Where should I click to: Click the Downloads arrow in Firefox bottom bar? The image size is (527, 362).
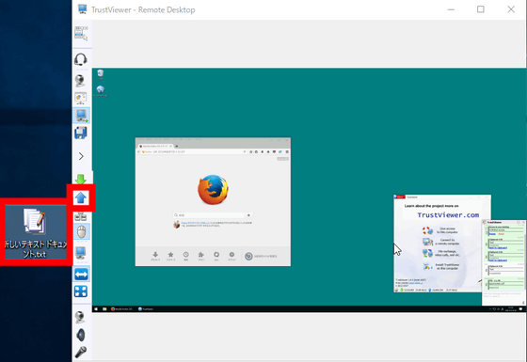(155, 256)
